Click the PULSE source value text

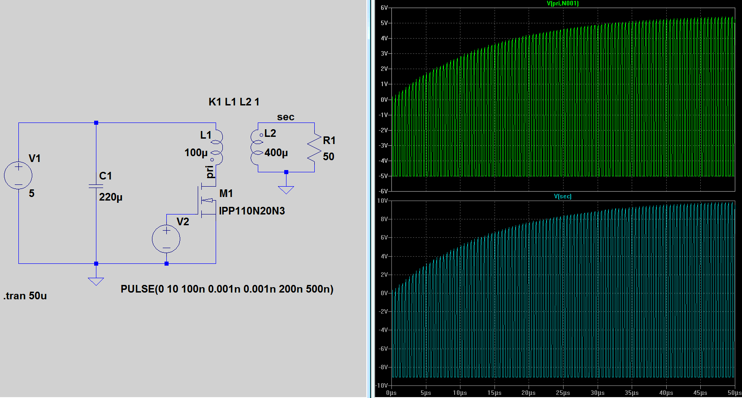(x=227, y=289)
